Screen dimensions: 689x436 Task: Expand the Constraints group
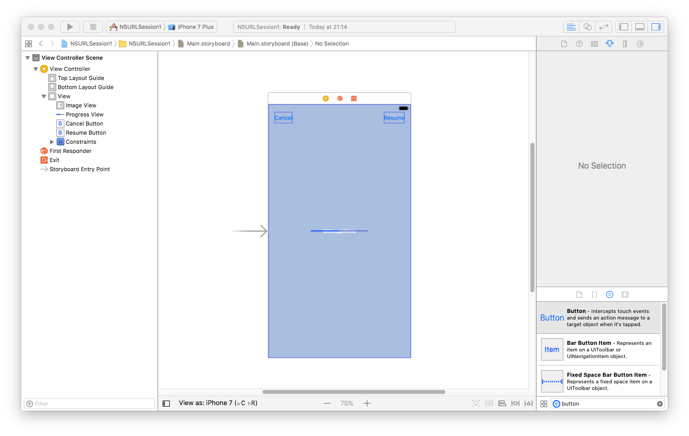tap(52, 142)
